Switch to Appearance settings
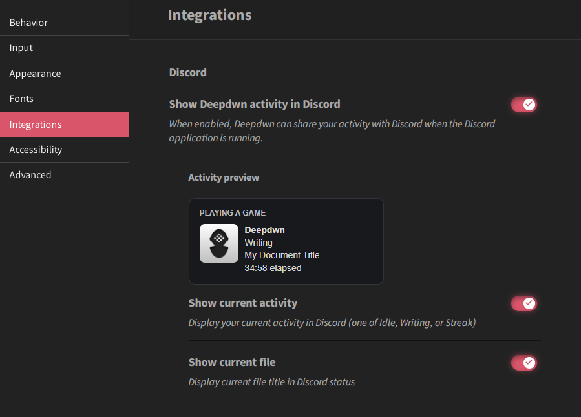This screenshot has height=417, width=581. 64,74
